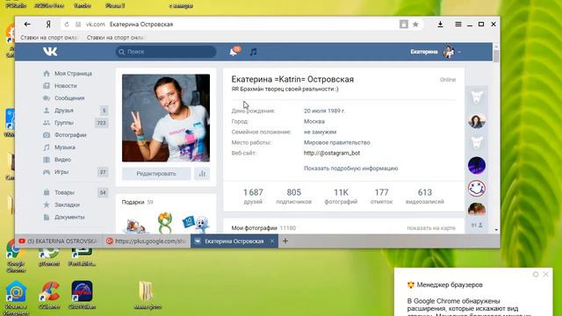This screenshot has height=316, width=562.
Task: Open the 1 687 друзей counter
Action: 253,197
